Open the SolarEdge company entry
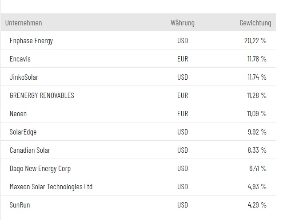The height and width of the screenshot is (220, 283). [23, 132]
